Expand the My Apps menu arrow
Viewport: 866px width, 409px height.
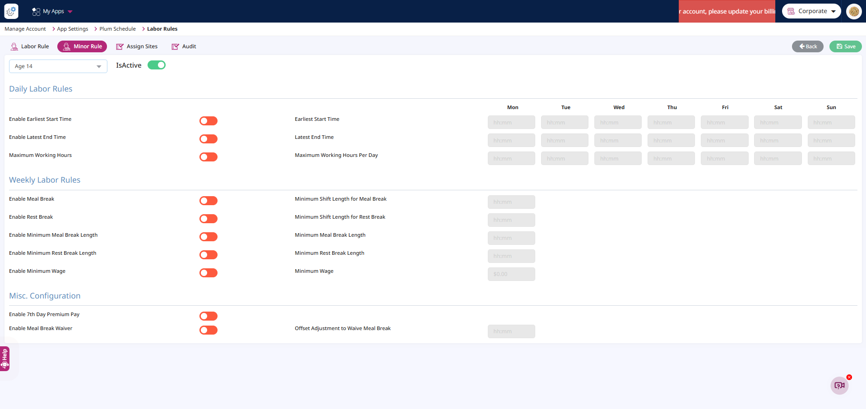click(70, 12)
